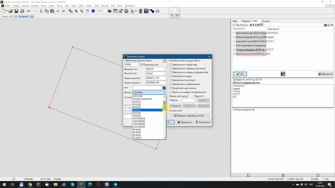This screenshot has width=335, height=188.
Task: Enable the protect layers and parameters checkbox
Action: (170, 92)
